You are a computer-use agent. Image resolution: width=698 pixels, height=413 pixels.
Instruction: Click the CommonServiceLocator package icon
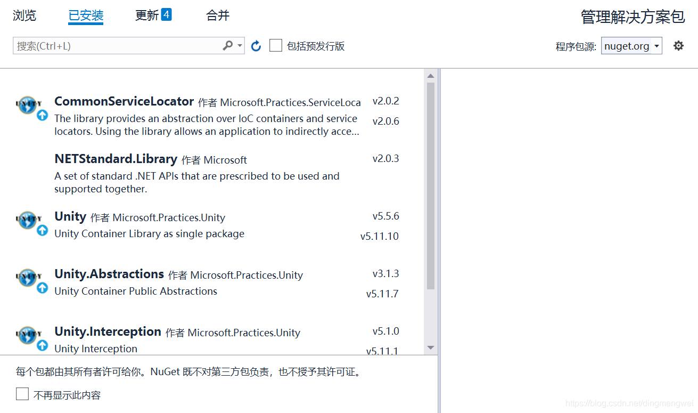point(28,105)
